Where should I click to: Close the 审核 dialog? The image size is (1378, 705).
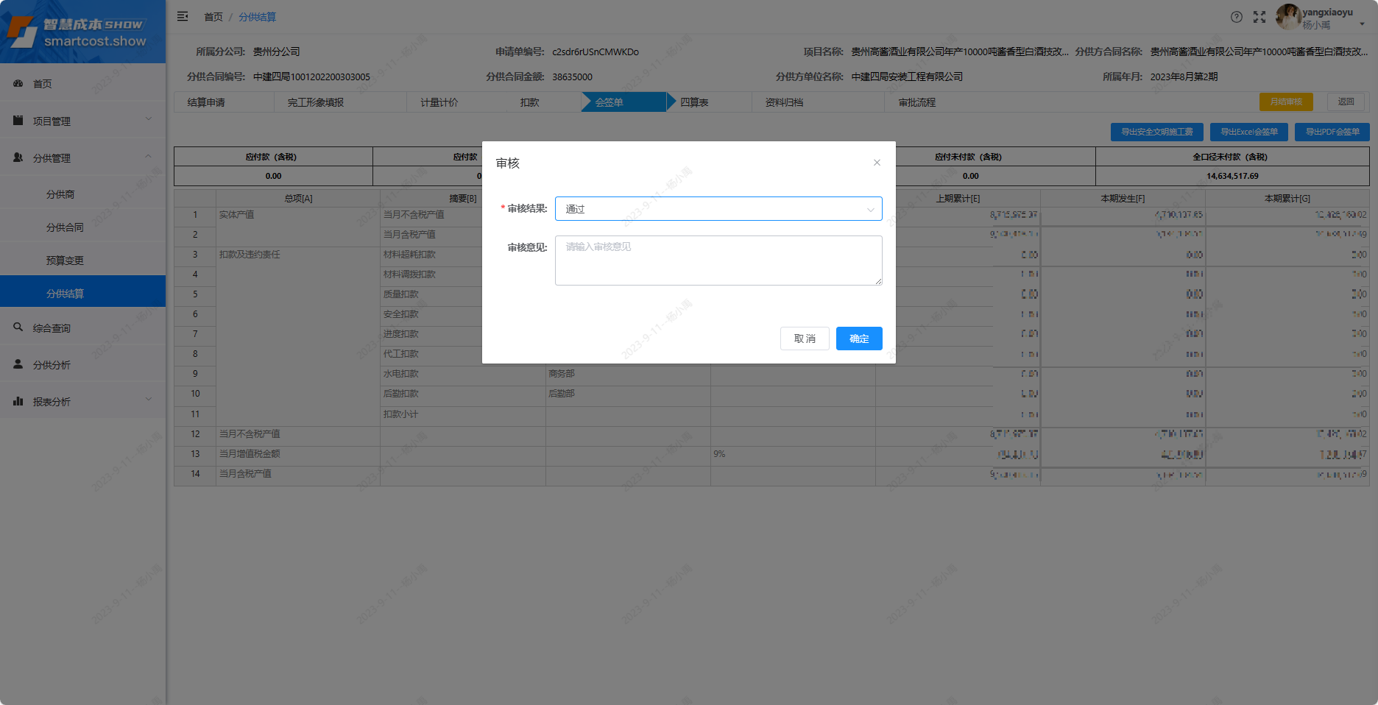pyautogui.click(x=877, y=162)
